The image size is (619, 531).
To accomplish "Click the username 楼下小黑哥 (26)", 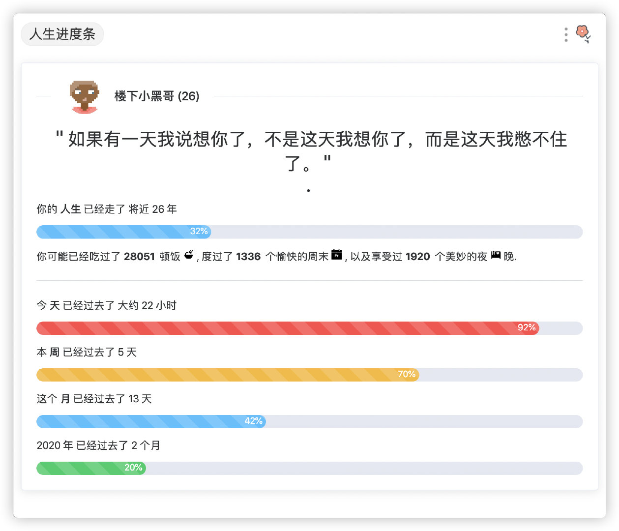I will 157,96.
